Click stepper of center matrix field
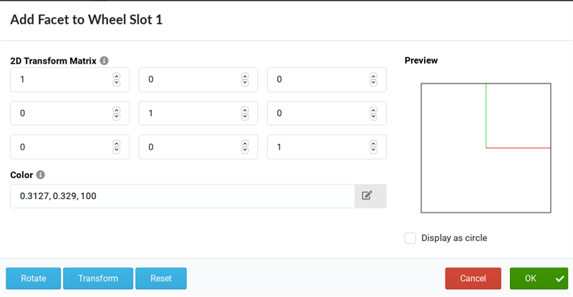Viewport: 573px width, 297px height. click(x=245, y=113)
